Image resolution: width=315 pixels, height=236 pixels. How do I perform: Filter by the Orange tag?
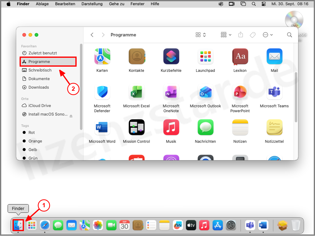(48, 141)
